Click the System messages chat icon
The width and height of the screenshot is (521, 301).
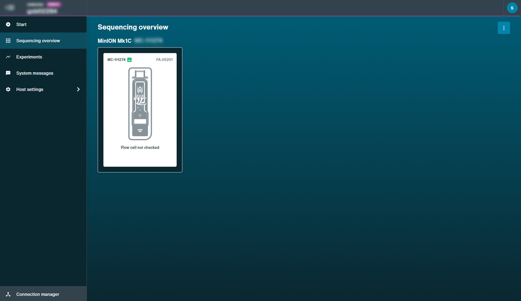tap(8, 73)
